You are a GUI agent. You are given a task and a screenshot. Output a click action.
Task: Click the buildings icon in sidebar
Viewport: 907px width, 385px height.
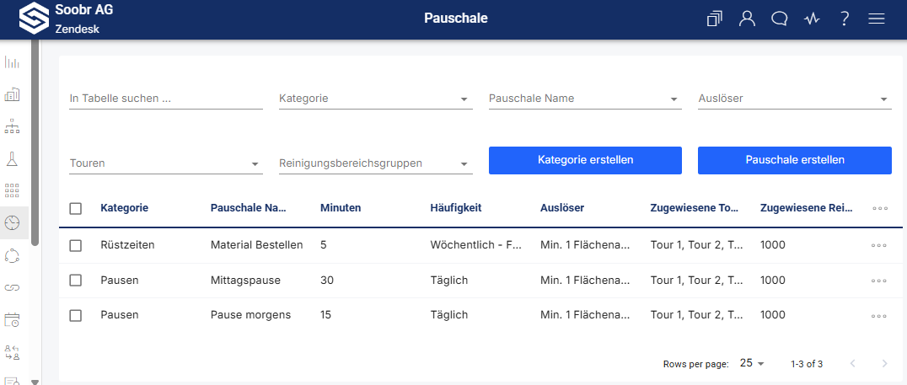[x=13, y=94]
